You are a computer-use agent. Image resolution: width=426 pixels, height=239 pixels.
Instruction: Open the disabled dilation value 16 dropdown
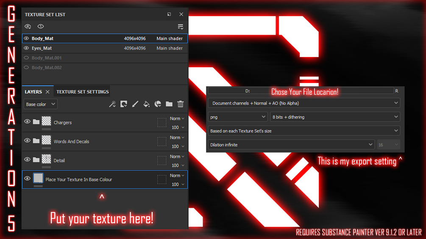[388, 145]
